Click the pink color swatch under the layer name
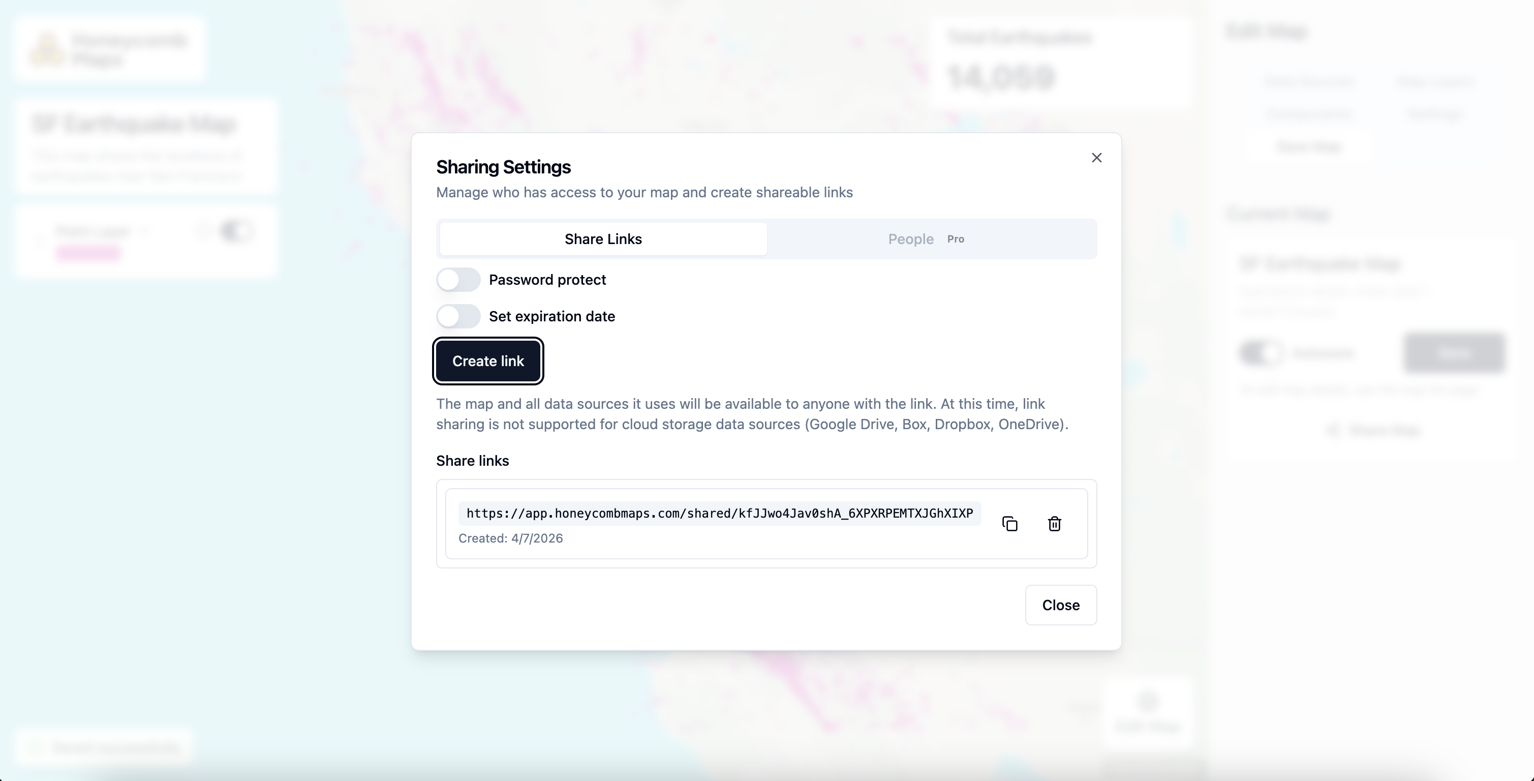This screenshot has width=1534, height=781. (x=88, y=253)
